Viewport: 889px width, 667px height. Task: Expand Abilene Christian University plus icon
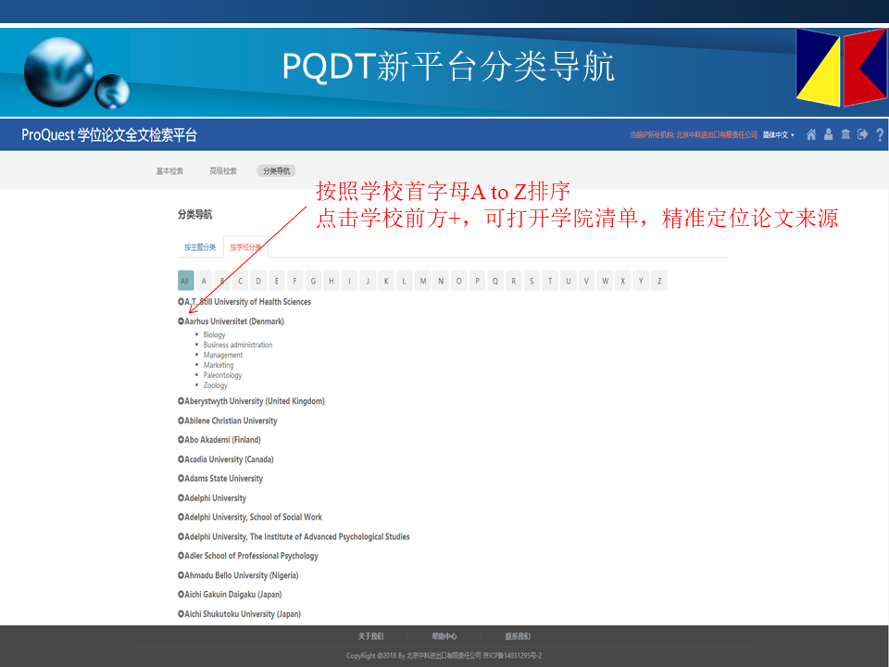pyautogui.click(x=181, y=421)
